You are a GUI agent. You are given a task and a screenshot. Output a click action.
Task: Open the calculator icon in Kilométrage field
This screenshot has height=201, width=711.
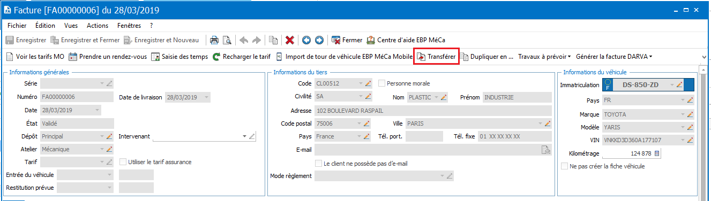tap(657, 153)
